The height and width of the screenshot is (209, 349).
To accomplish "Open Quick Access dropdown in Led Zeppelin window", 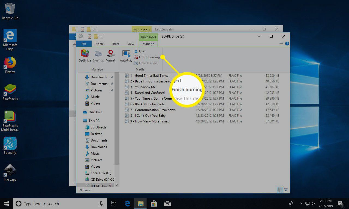I will pyautogui.click(x=94, y=29).
